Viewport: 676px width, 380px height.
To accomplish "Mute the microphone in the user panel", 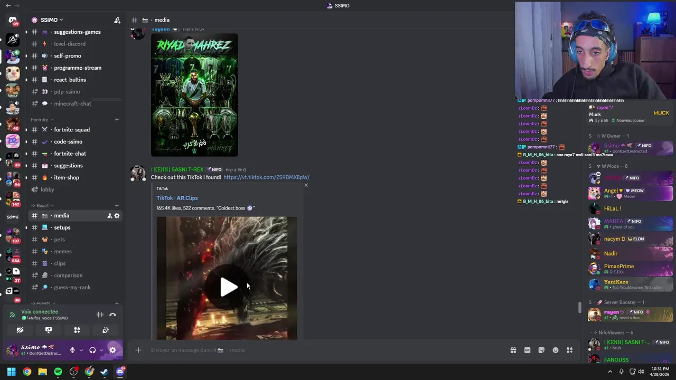I will coord(72,350).
